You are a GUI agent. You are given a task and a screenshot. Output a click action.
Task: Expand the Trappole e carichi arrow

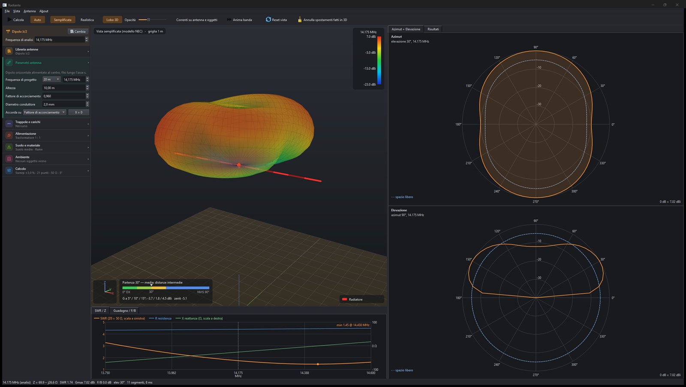tap(88, 124)
